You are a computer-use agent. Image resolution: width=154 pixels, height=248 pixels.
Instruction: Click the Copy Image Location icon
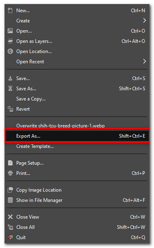pyautogui.click(x=10, y=190)
